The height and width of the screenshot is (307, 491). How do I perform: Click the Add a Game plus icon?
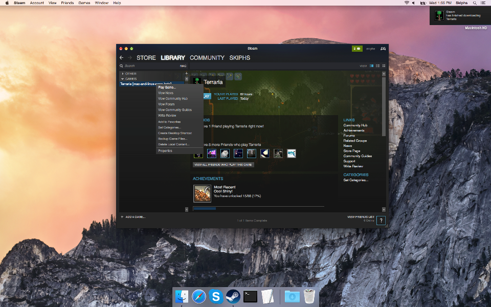122,217
